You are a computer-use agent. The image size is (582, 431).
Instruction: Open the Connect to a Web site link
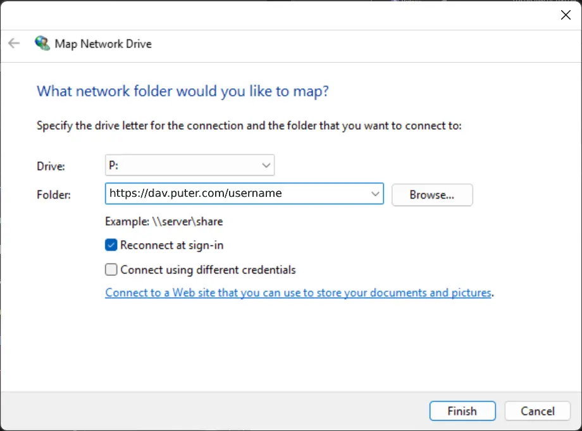(x=299, y=292)
